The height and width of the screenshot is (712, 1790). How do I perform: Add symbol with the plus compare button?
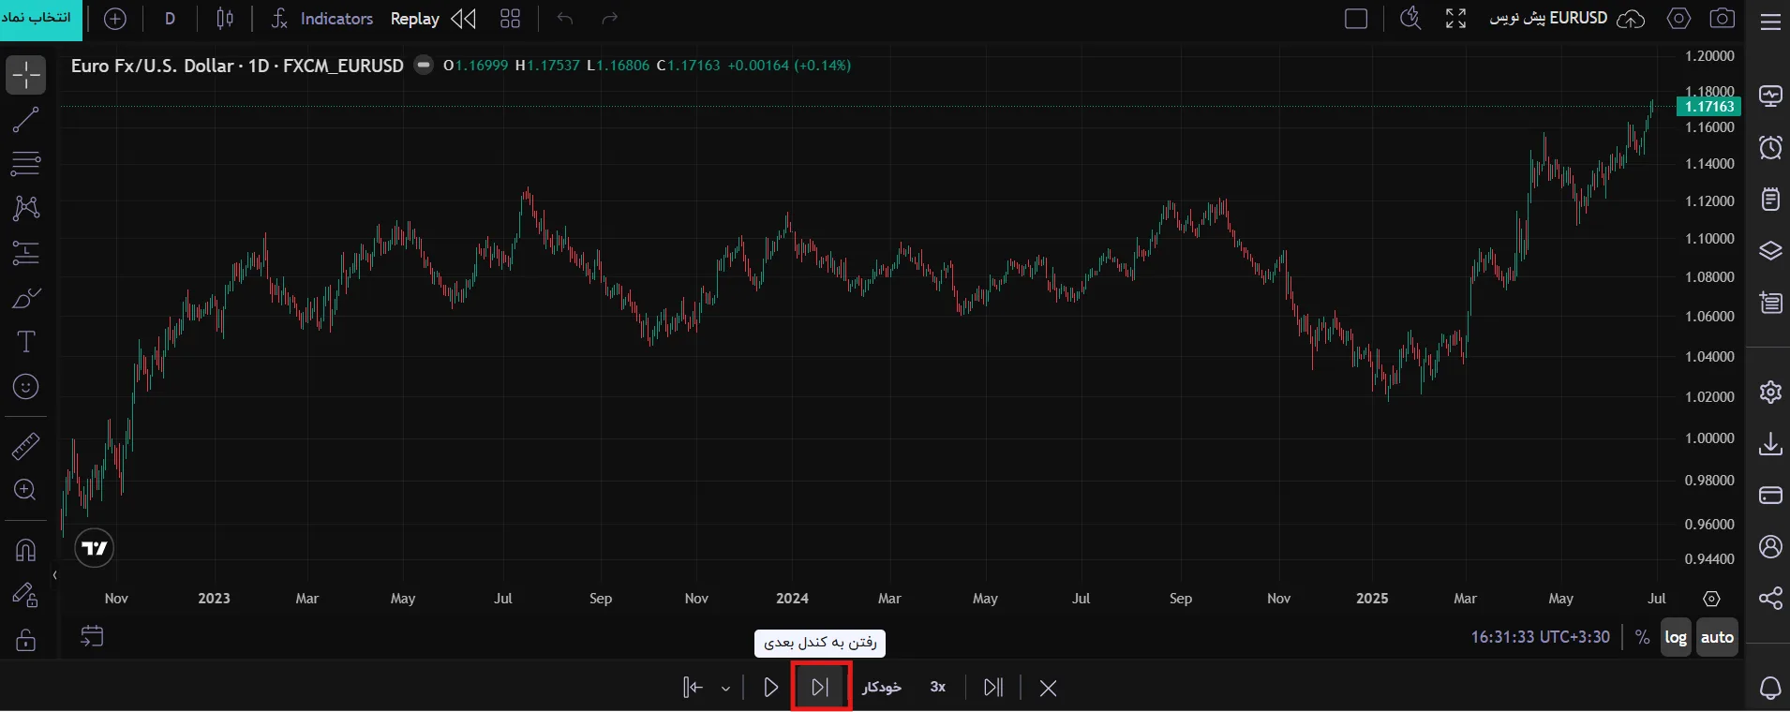pyautogui.click(x=114, y=19)
